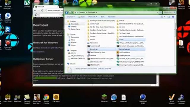Click the Downloads breadcrumb in address bar
Image resolution: width=190 pixels, height=107 pixels.
91,12
